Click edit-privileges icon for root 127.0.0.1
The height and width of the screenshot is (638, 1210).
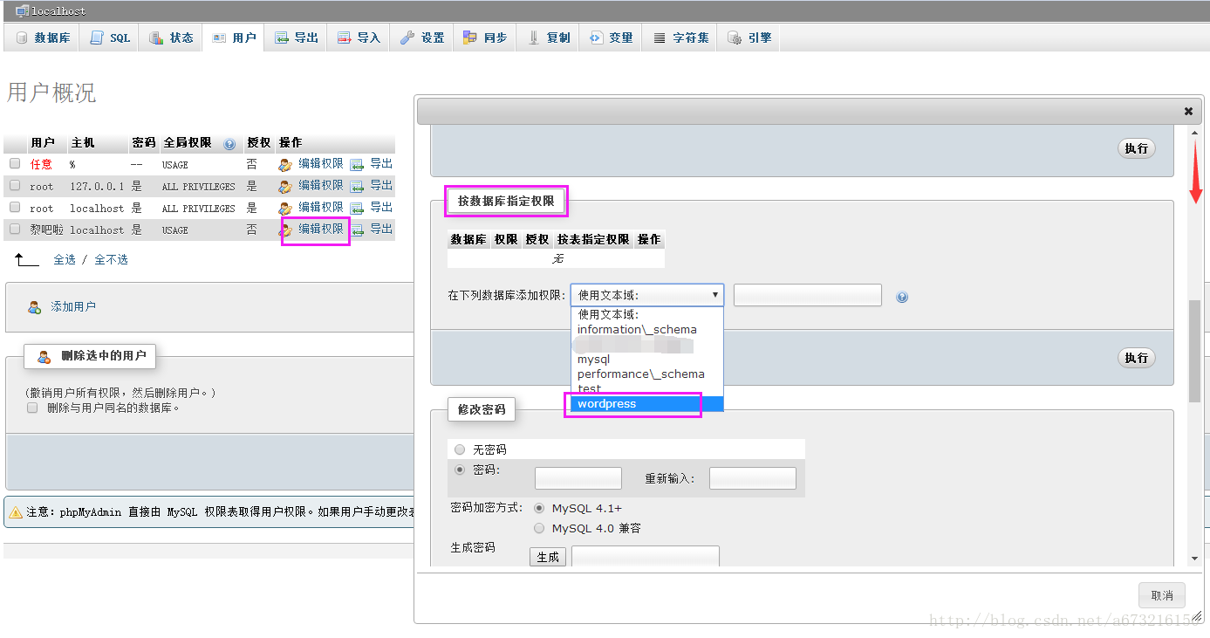285,186
